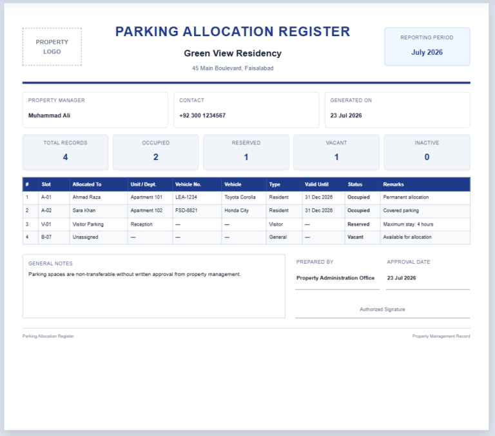The width and height of the screenshot is (495, 436).
Task: Click Sara Khan in the table
Action: (x=84, y=210)
